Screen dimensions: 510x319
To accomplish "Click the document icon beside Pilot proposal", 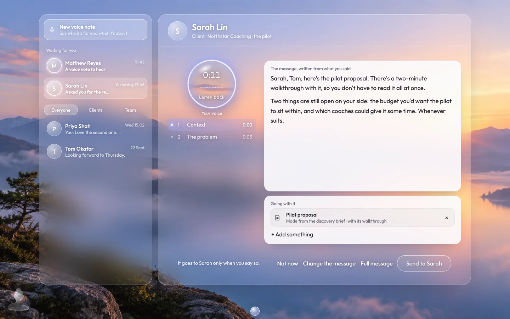I will coord(278,218).
